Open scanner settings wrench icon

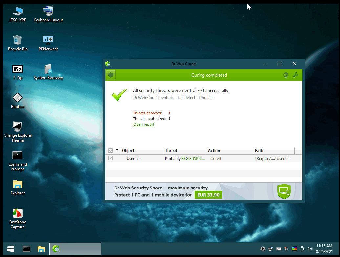pyautogui.click(x=296, y=75)
